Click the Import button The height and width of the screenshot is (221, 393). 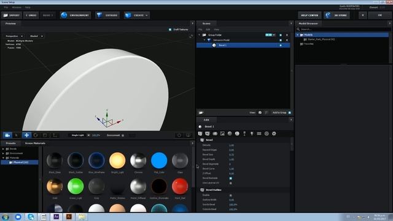(x=12, y=15)
